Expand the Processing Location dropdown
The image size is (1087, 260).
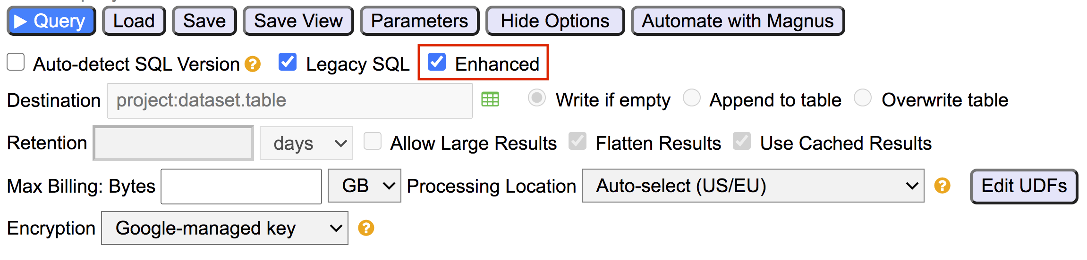click(x=753, y=186)
